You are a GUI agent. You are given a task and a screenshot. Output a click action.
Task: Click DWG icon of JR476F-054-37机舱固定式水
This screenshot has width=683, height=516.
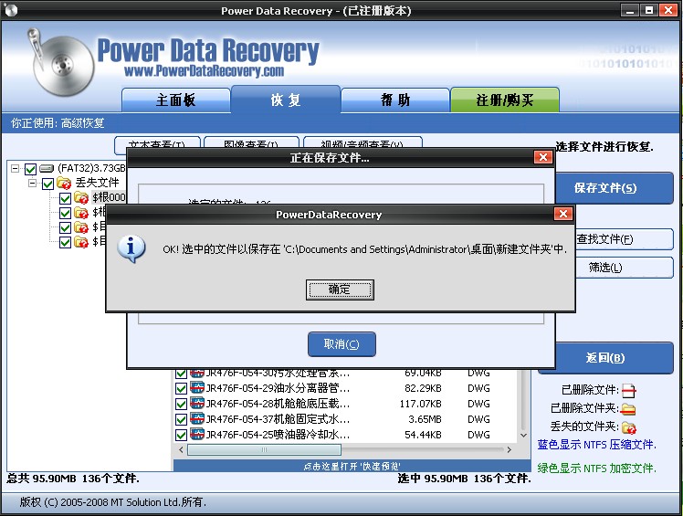(197, 419)
